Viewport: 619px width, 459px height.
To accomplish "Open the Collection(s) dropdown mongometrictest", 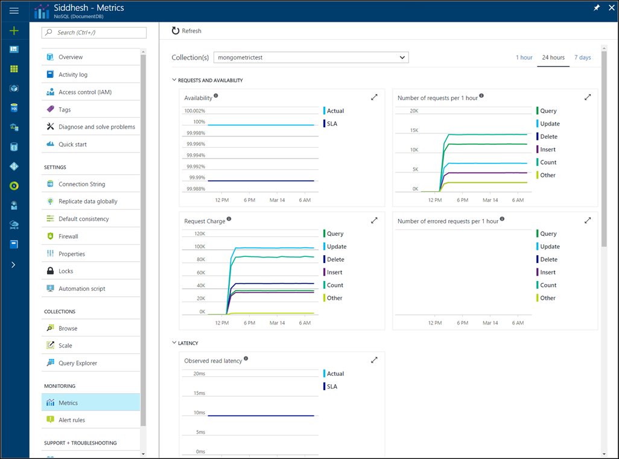I will click(311, 57).
